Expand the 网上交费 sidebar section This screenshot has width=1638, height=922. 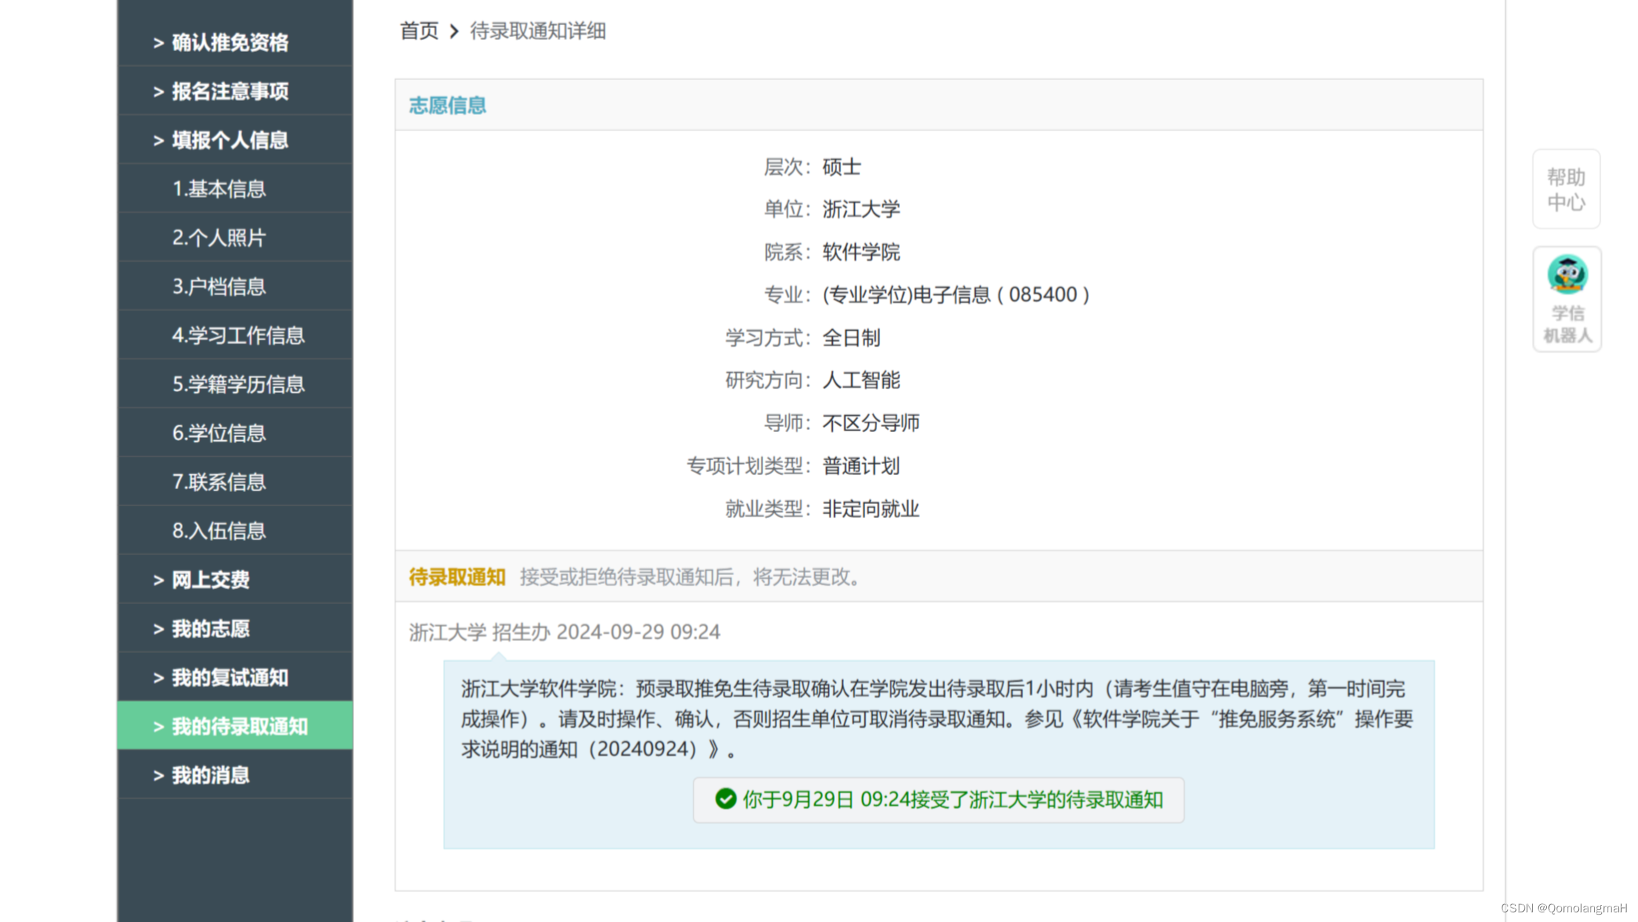(x=235, y=580)
